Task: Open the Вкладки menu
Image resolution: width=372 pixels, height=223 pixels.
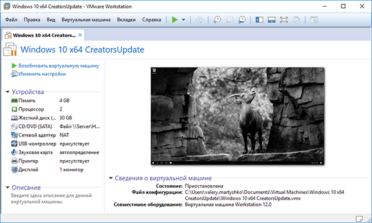Action: pyautogui.click(x=126, y=19)
